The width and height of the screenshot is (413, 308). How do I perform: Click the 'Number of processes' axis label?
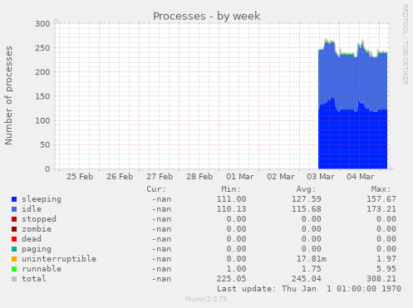coord(8,95)
